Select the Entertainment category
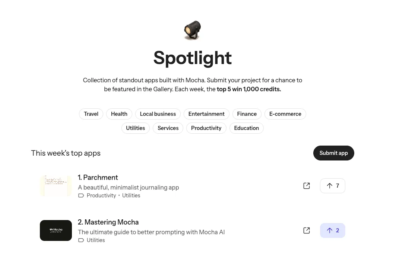Image resolution: width=393 pixels, height=264 pixels. click(x=206, y=114)
